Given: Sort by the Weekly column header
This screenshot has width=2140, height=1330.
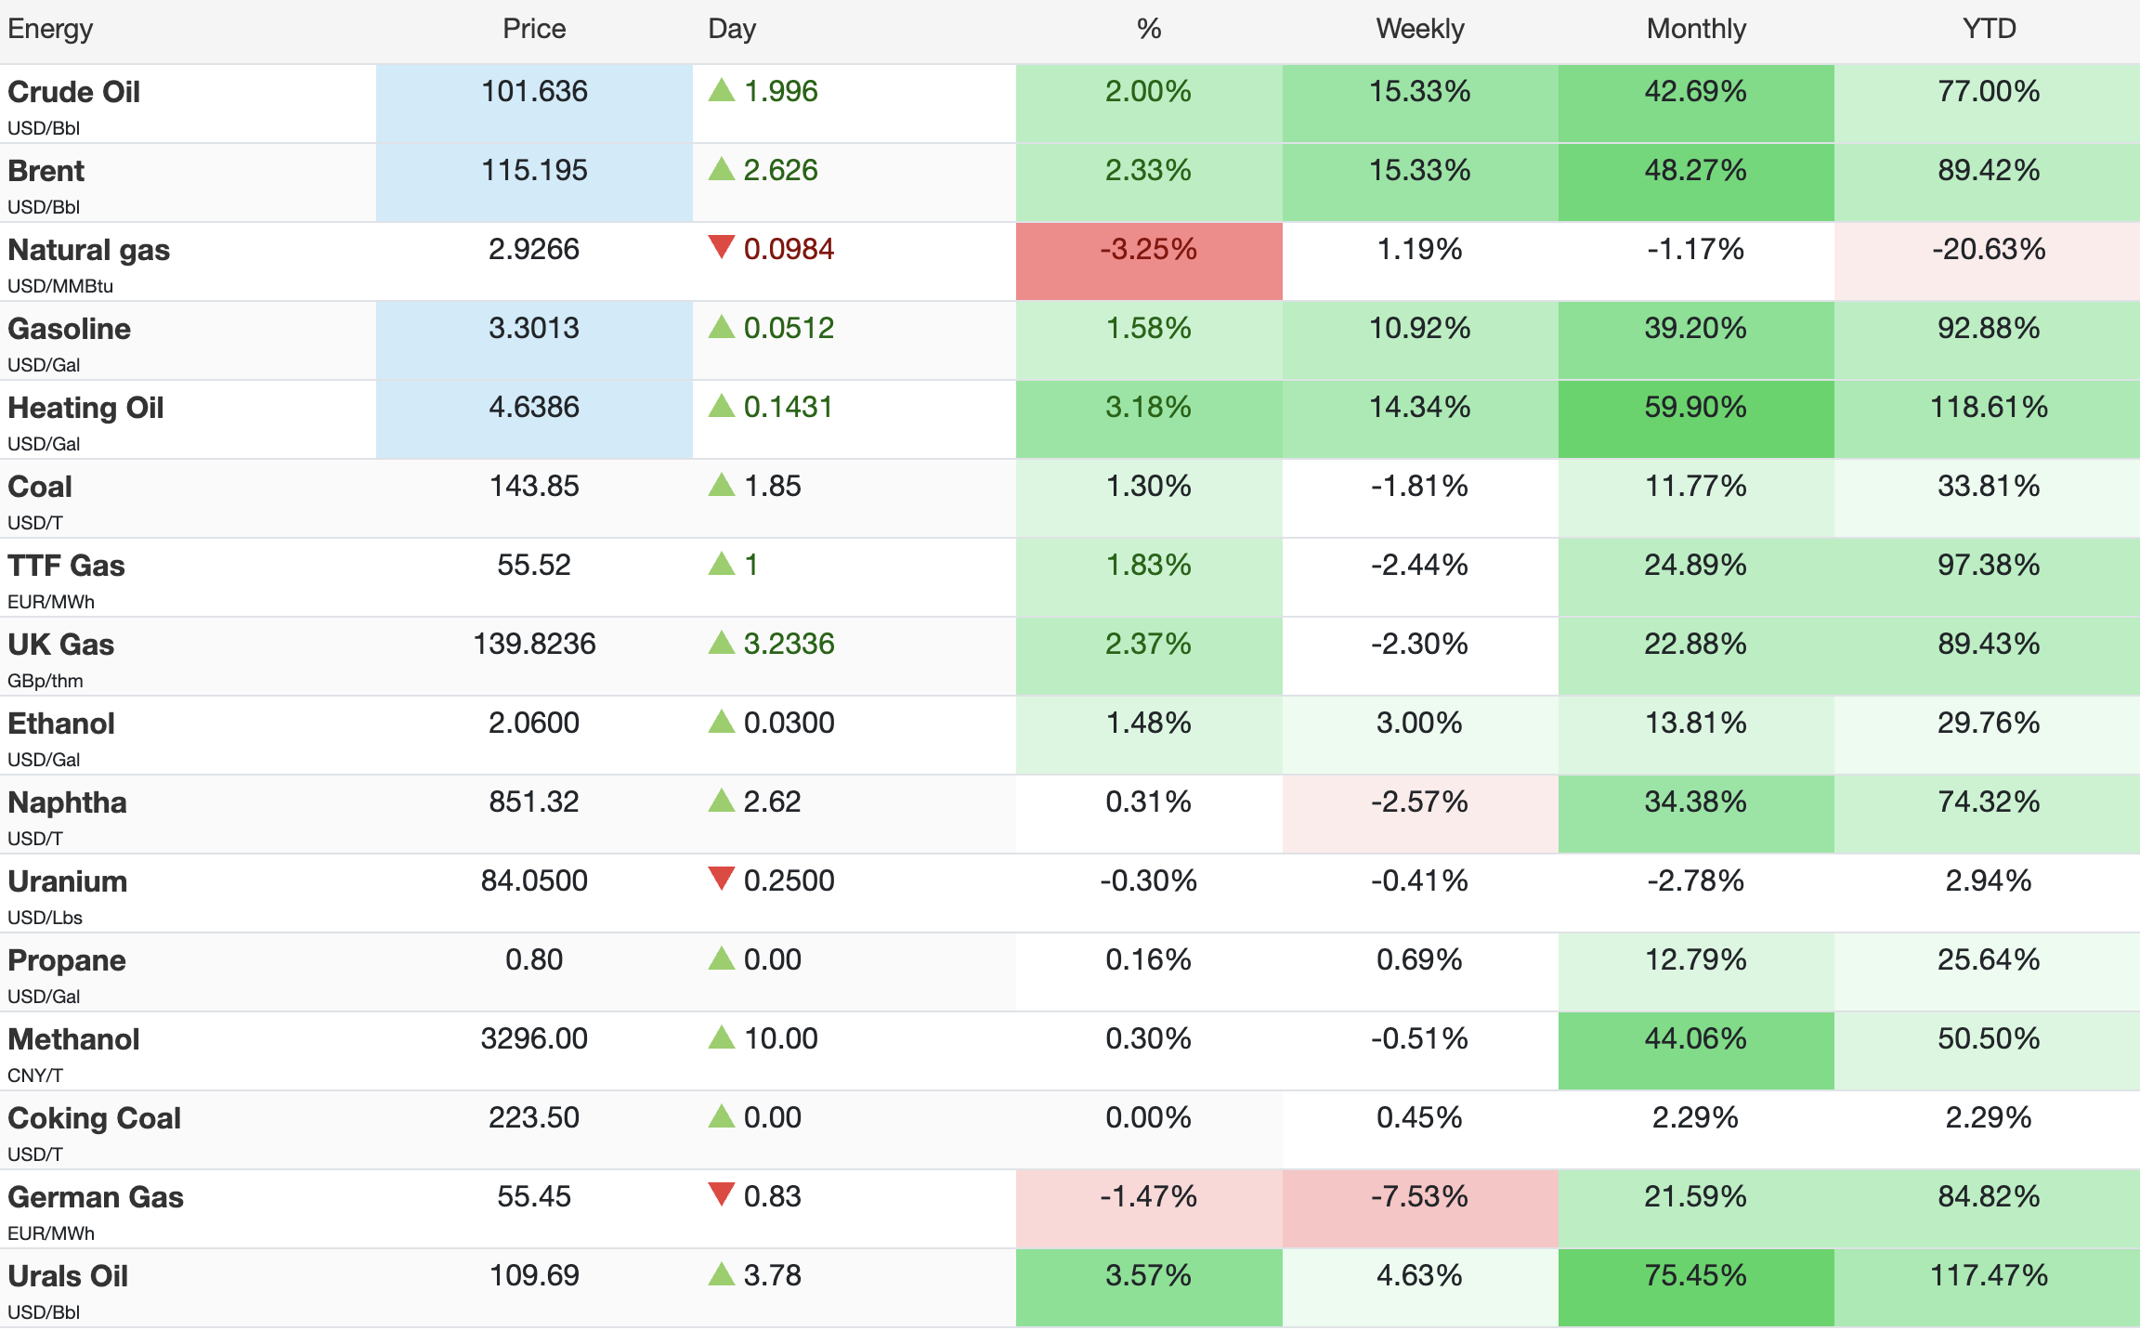Looking at the screenshot, I should pyautogui.click(x=1419, y=29).
